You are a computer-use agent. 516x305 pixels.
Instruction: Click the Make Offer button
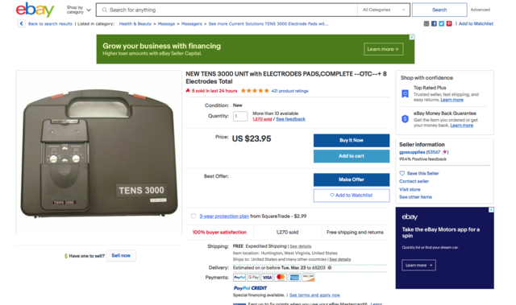[352, 179]
